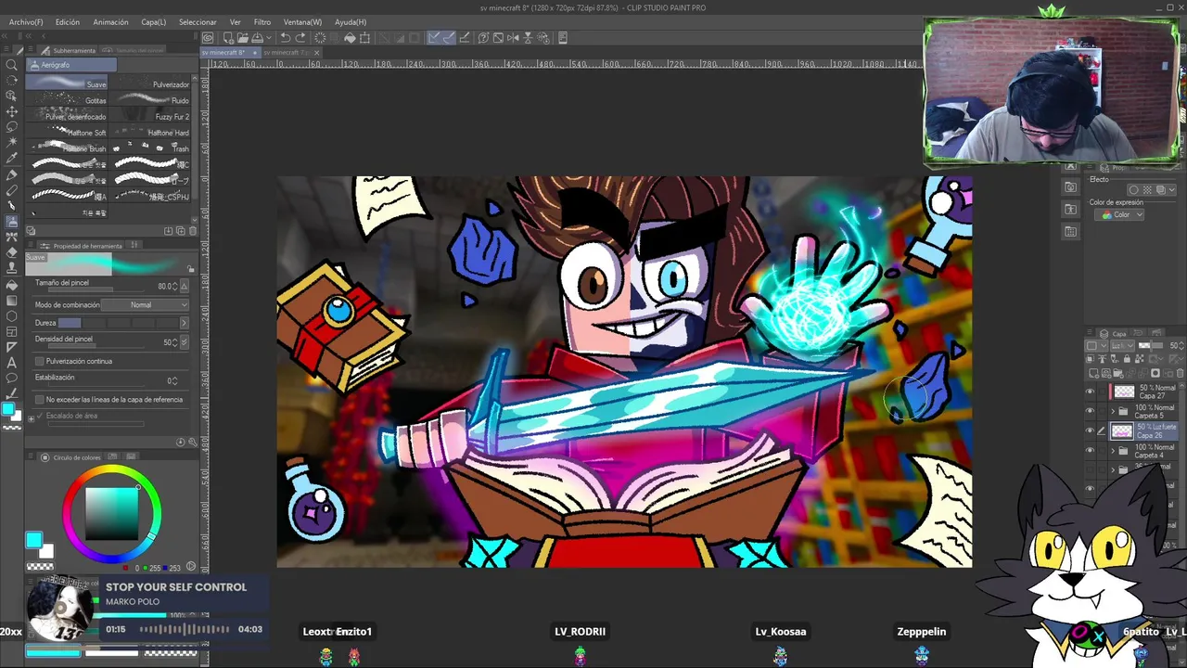Toggle visibility of Capa 27

point(1090,392)
